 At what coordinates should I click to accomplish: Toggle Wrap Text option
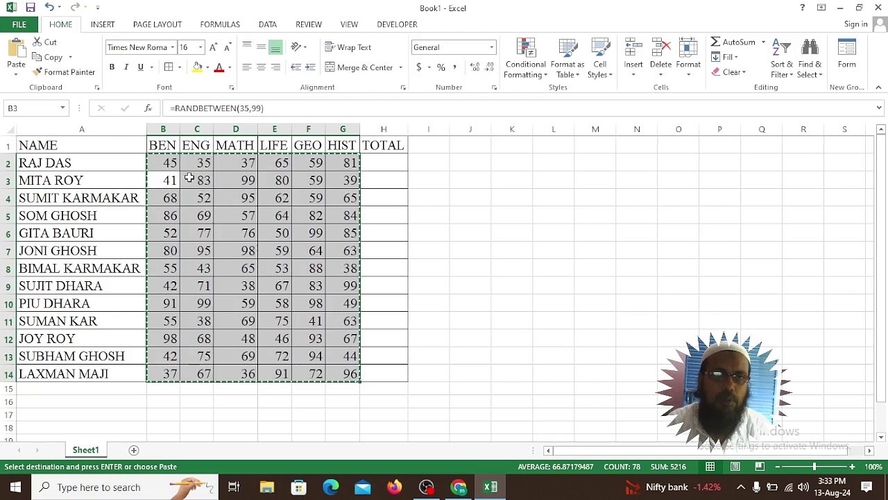[348, 47]
